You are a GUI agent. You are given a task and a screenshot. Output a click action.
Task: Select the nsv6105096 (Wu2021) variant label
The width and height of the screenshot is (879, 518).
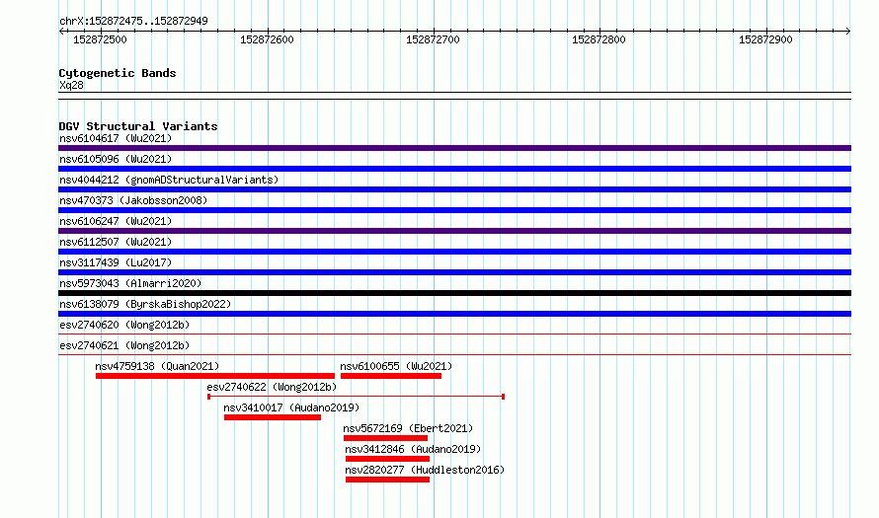point(116,159)
